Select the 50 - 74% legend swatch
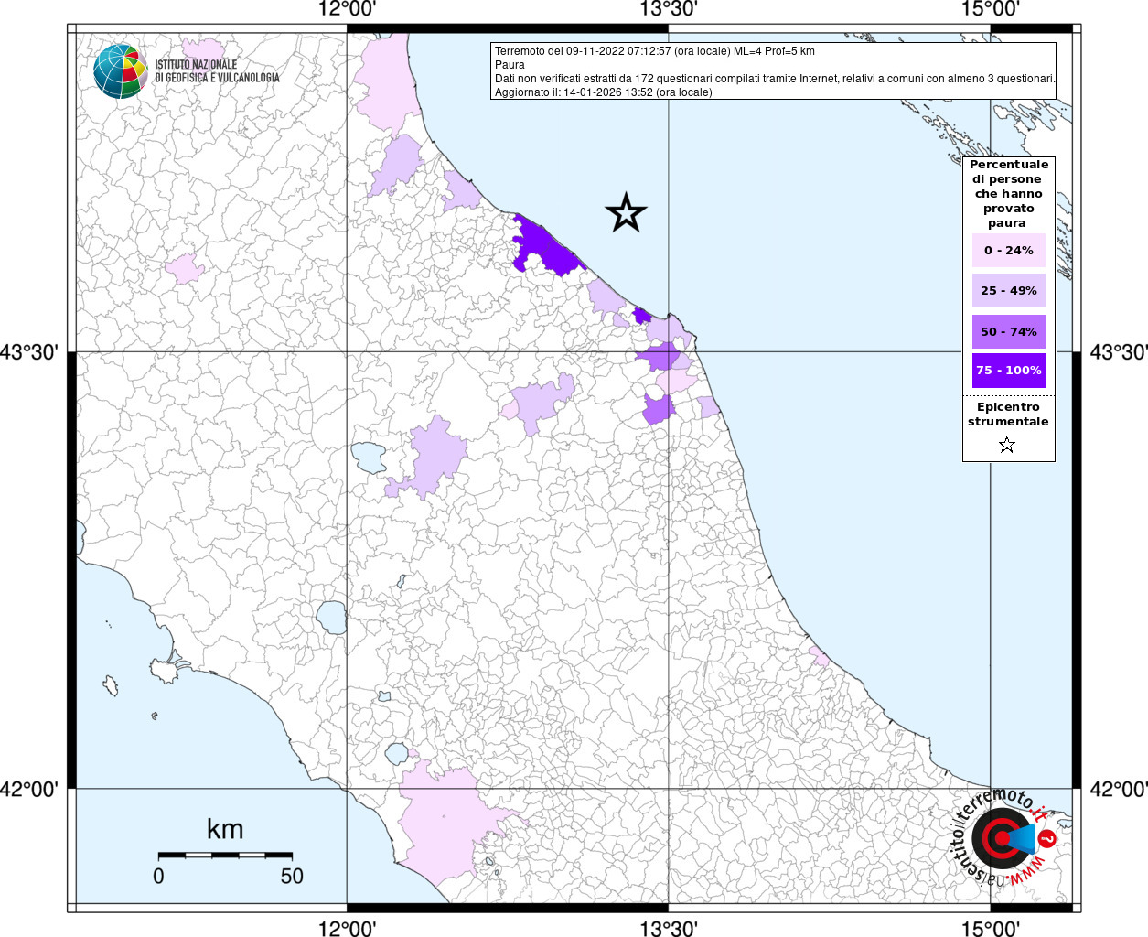 coord(1009,331)
